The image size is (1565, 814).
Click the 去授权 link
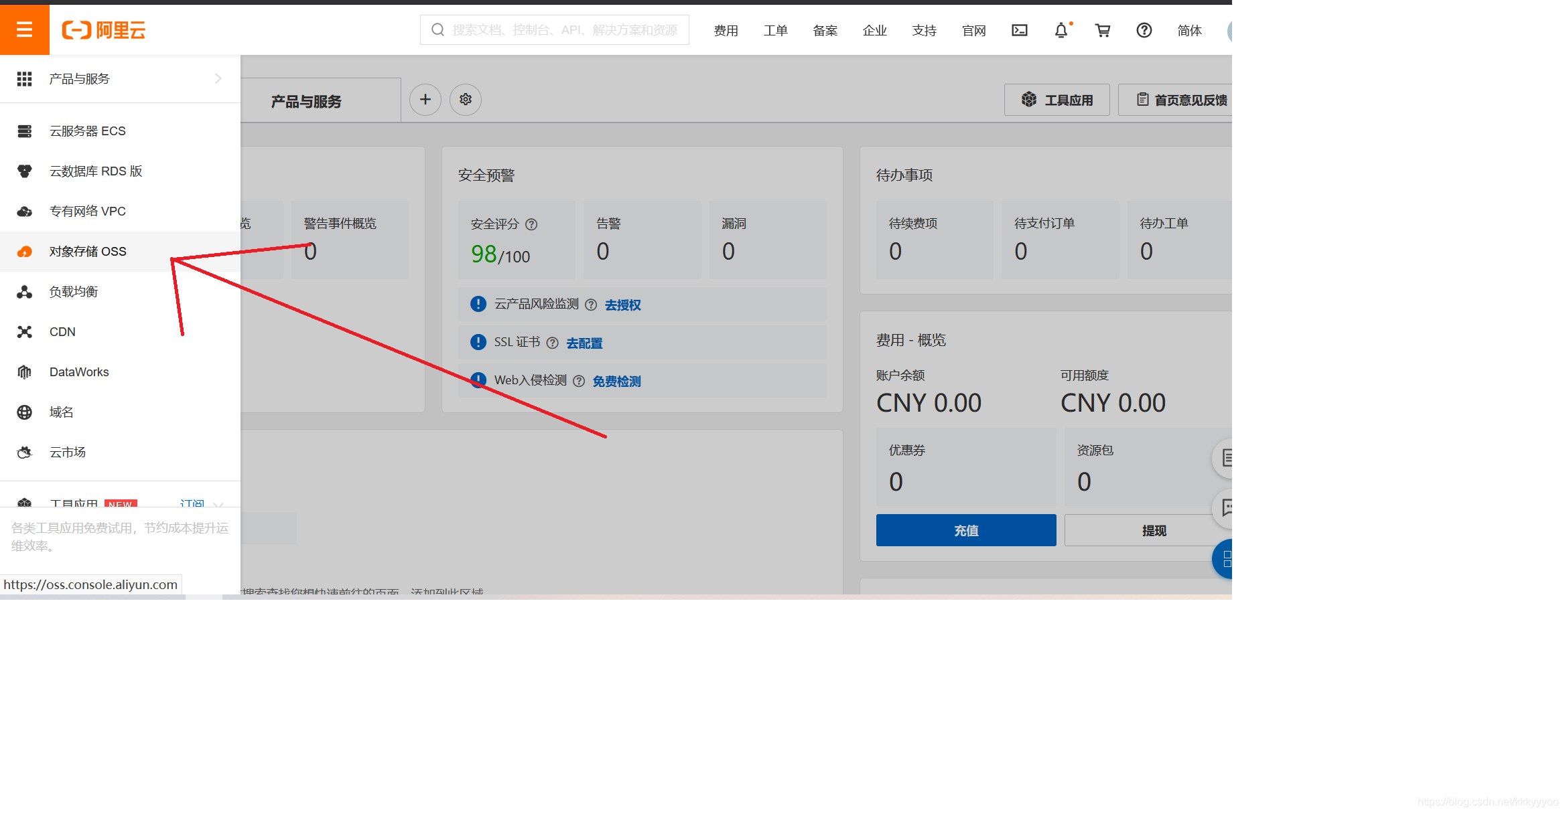622,305
